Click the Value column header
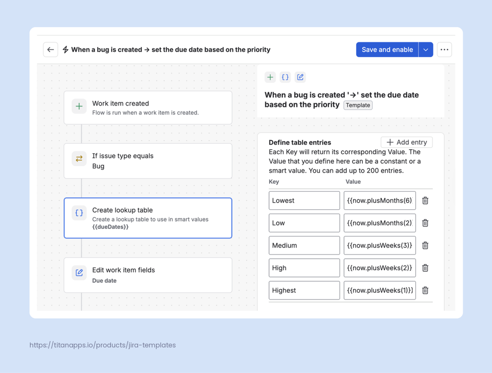This screenshot has height=373, width=492. pyautogui.click(x=353, y=182)
